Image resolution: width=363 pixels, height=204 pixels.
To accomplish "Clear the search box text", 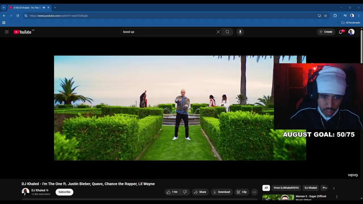I will (x=218, y=32).
